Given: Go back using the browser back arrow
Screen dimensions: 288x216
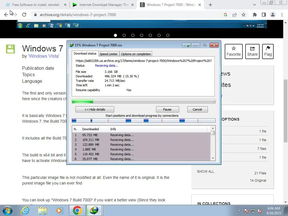Looking at the screenshot, I should pyautogui.click(x=6, y=15).
